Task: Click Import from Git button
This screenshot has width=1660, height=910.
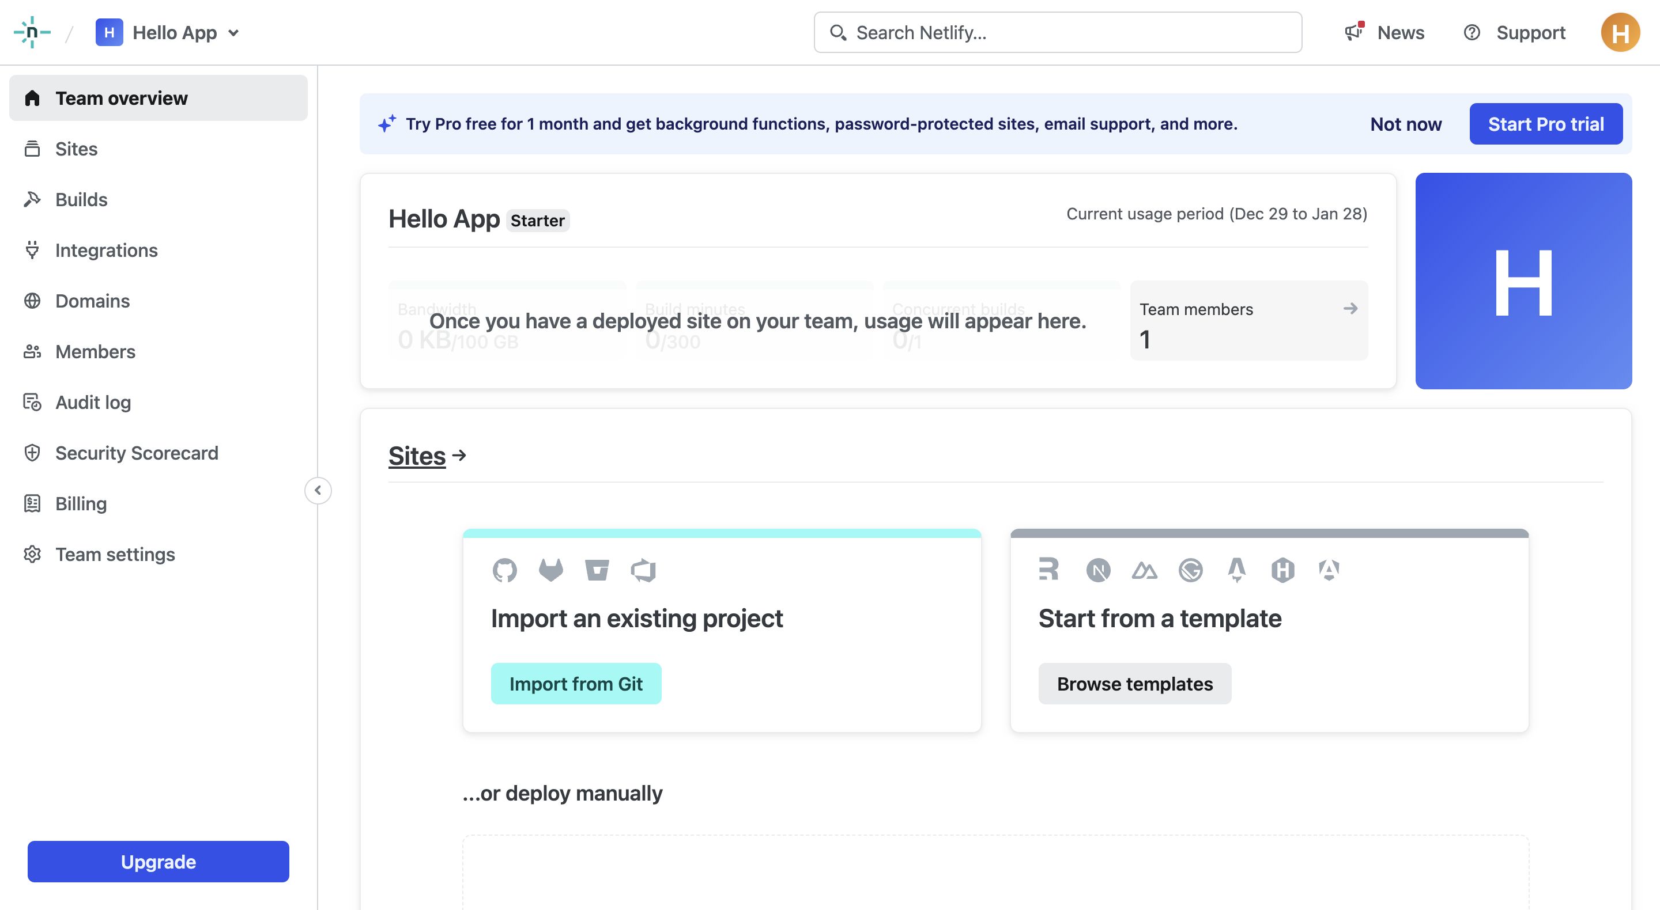Action: [576, 684]
